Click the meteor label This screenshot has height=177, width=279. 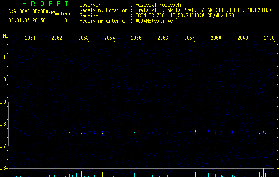click(63, 14)
